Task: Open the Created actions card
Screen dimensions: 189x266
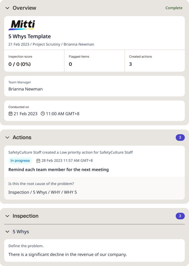Action: pos(155,61)
